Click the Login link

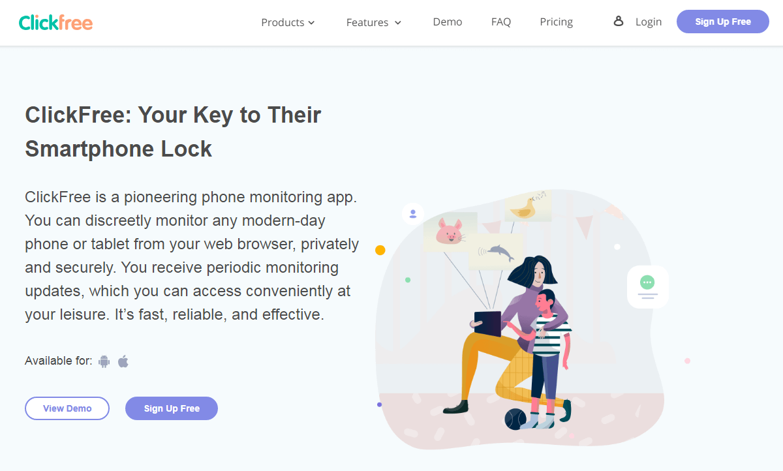(x=649, y=22)
